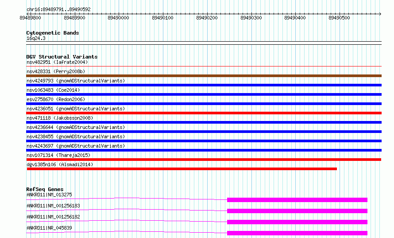Open nsv4236051 (gnomADStructuralVariants) label
This screenshot has width=394, height=238.
pos(76,109)
